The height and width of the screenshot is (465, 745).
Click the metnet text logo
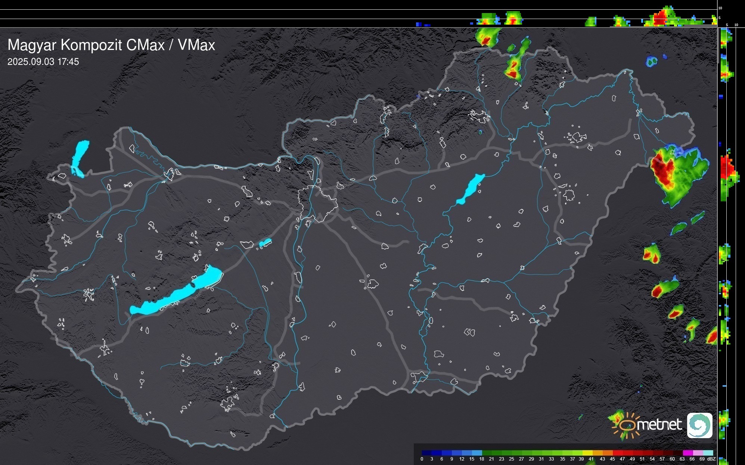[659, 425]
